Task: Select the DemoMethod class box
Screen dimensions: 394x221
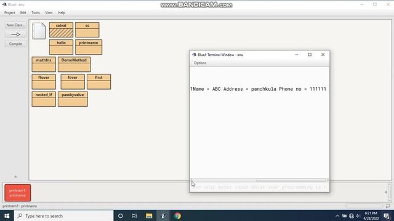Action: point(74,64)
